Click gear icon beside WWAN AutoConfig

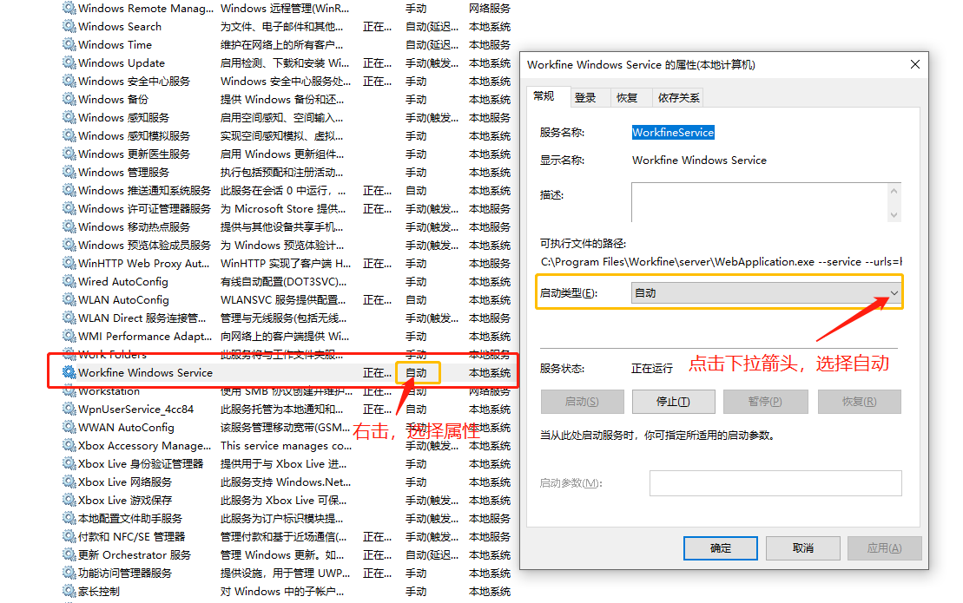[69, 428]
